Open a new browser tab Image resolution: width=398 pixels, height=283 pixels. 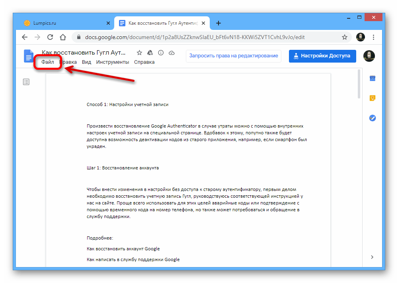click(219, 23)
